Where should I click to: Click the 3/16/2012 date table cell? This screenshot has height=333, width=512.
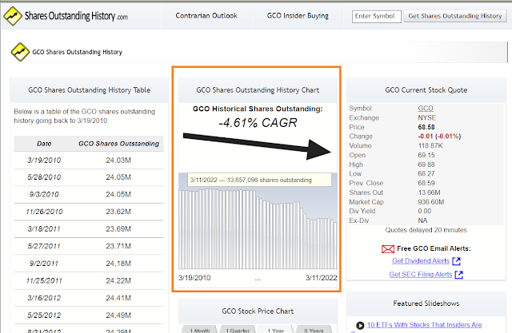44,298
